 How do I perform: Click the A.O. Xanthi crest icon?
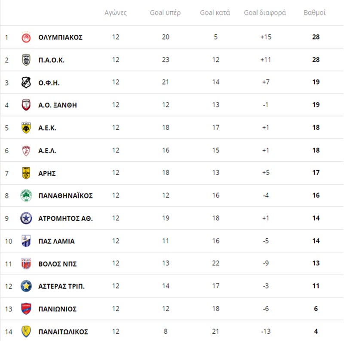26,105
